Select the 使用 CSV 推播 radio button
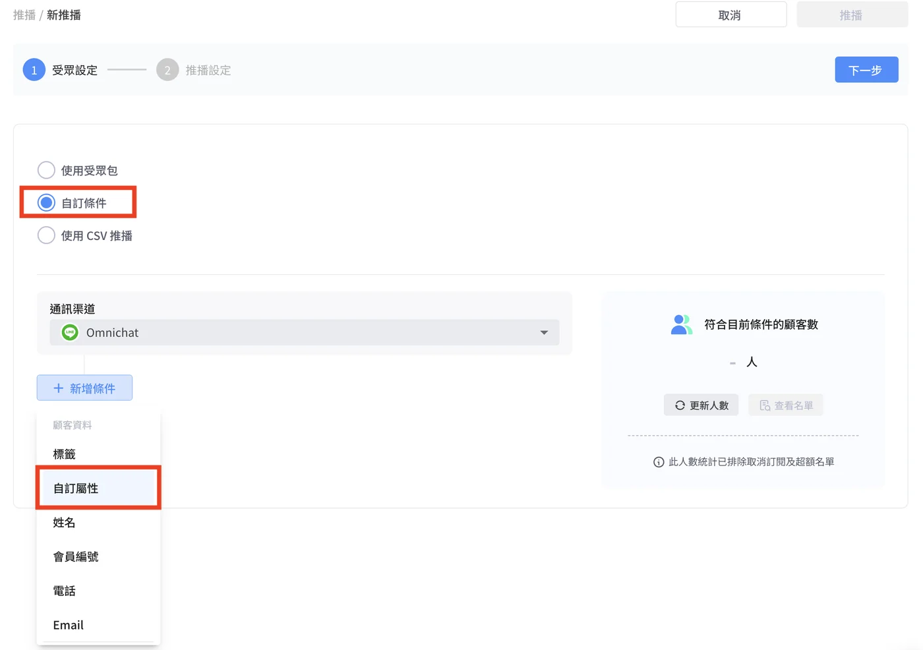 click(x=46, y=235)
